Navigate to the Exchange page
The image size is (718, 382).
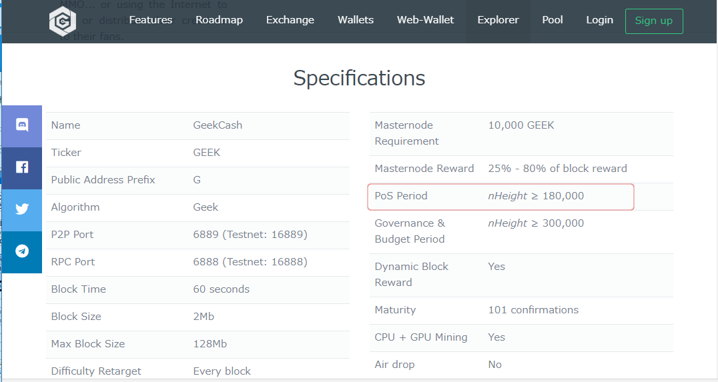[290, 20]
